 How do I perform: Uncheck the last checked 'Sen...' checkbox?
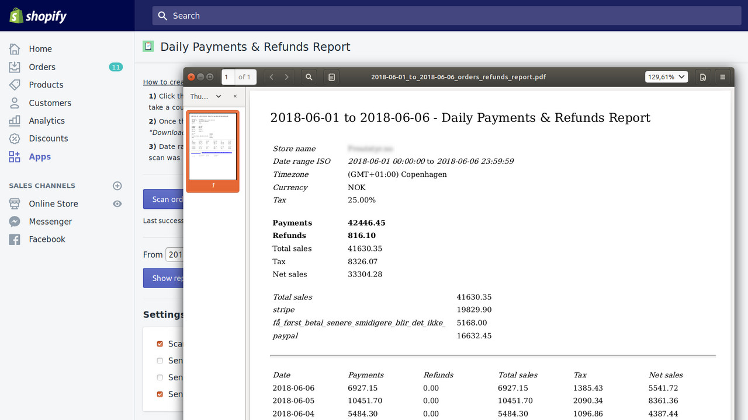[160, 394]
